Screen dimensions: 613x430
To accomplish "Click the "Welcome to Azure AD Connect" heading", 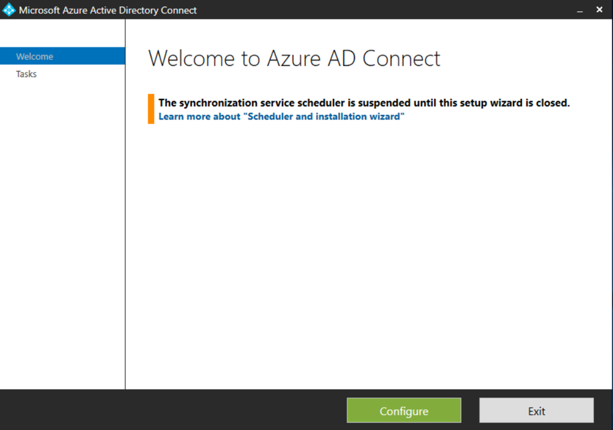I will pyautogui.click(x=294, y=59).
